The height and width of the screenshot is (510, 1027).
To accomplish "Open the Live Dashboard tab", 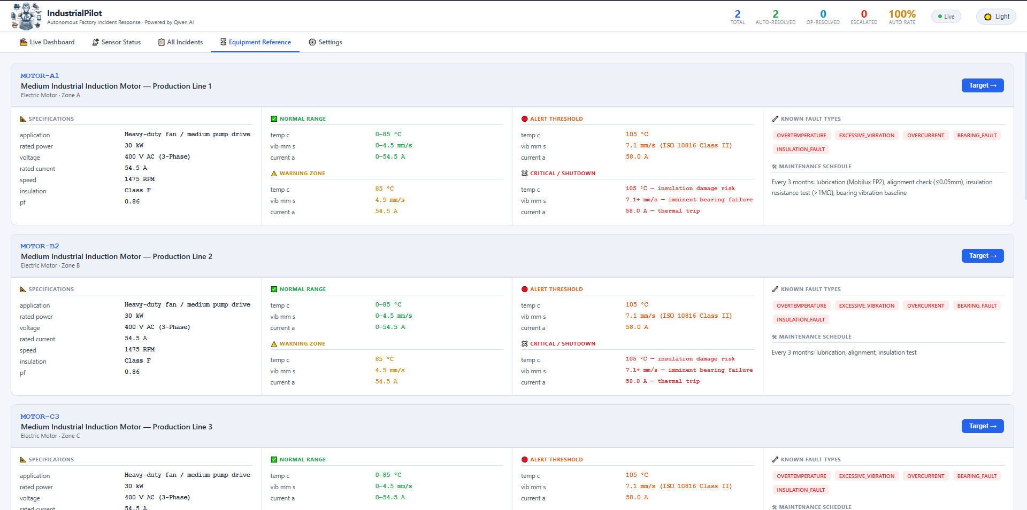I will pos(47,42).
